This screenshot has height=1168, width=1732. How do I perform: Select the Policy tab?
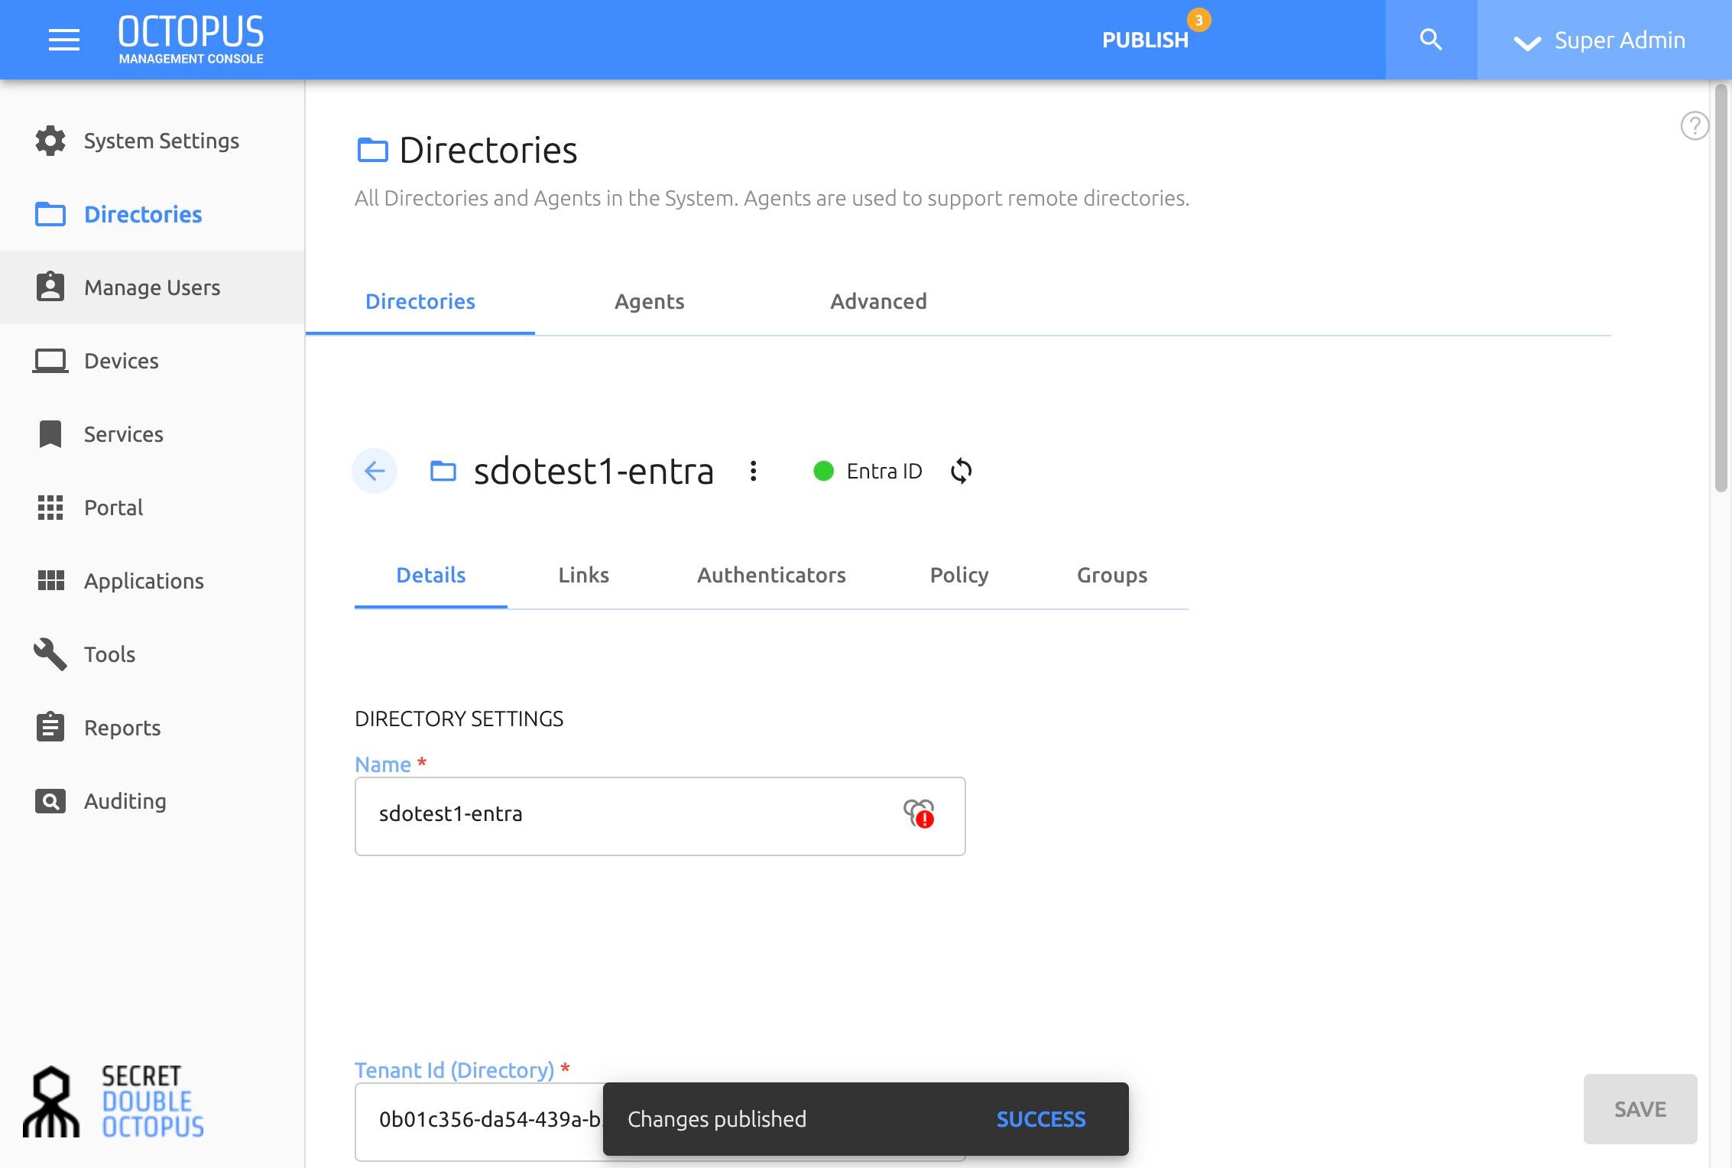(x=959, y=575)
